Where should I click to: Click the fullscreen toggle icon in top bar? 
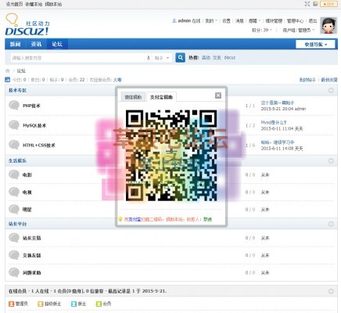(307, 4)
